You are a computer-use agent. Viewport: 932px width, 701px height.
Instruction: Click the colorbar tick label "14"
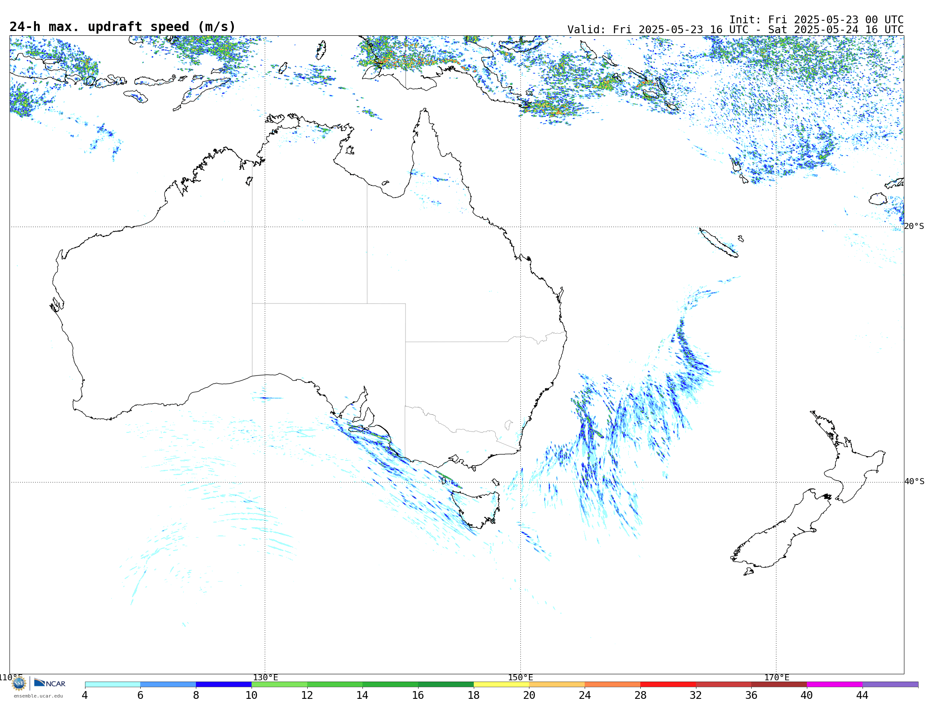pos(362,695)
